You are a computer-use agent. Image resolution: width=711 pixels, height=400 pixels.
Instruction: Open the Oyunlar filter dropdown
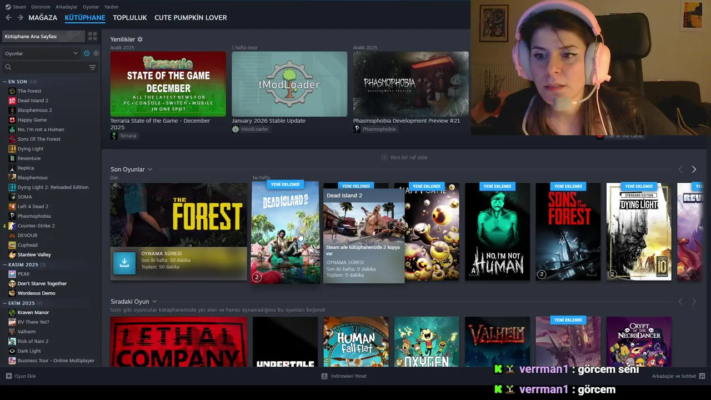(41, 53)
